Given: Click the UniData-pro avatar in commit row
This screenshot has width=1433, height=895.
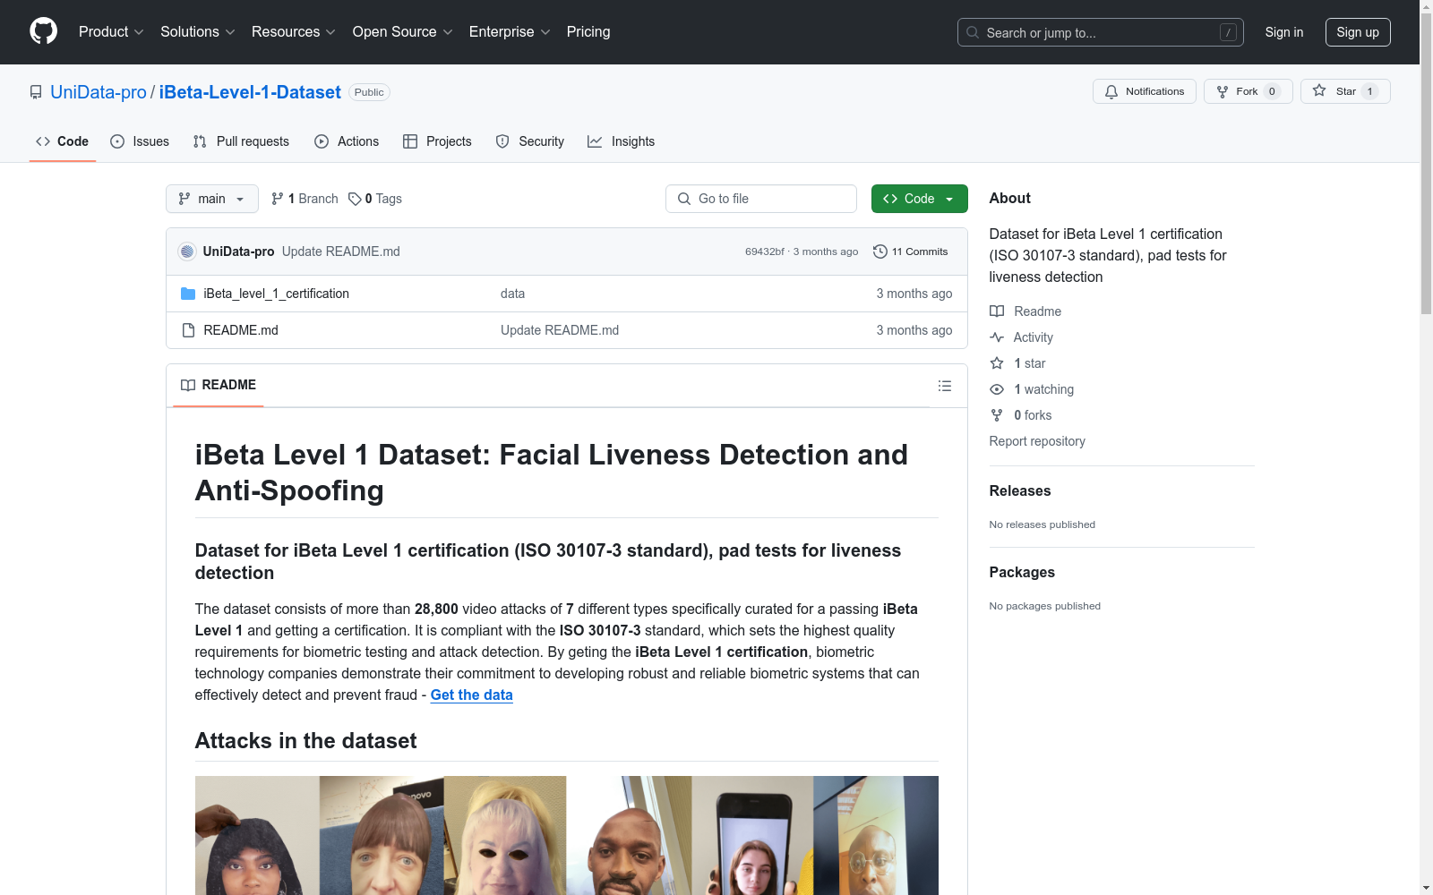Looking at the screenshot, I should (x=187, y=251).
